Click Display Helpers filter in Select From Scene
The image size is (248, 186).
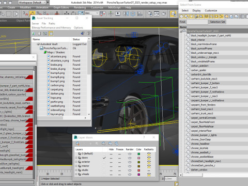(x=202, y=17)
